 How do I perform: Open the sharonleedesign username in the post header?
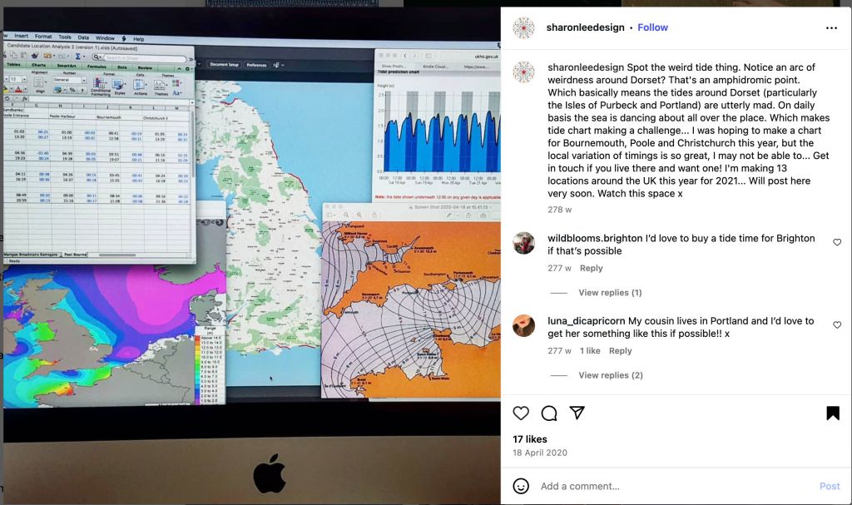pos(585,27)
